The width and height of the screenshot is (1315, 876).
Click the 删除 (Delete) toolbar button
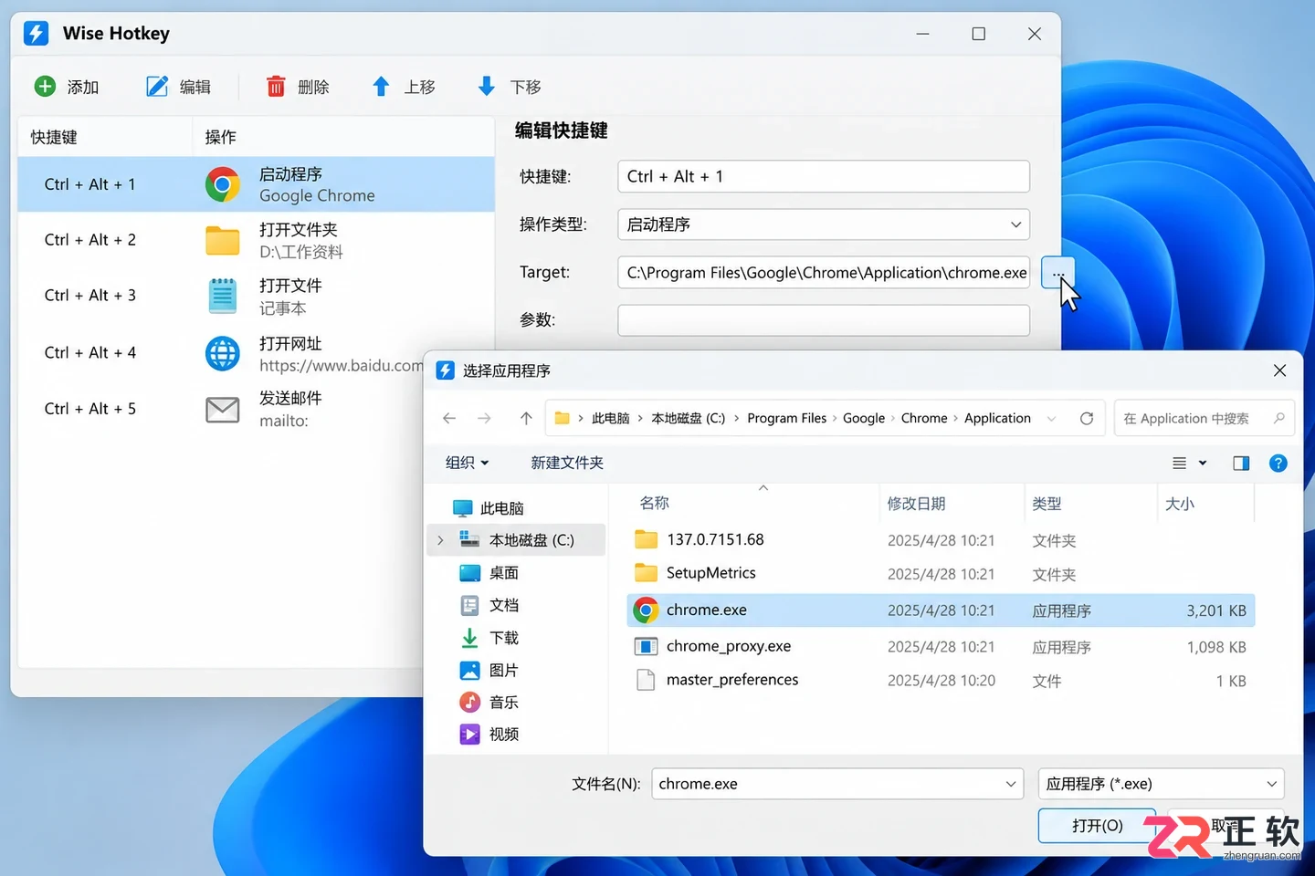297,87
